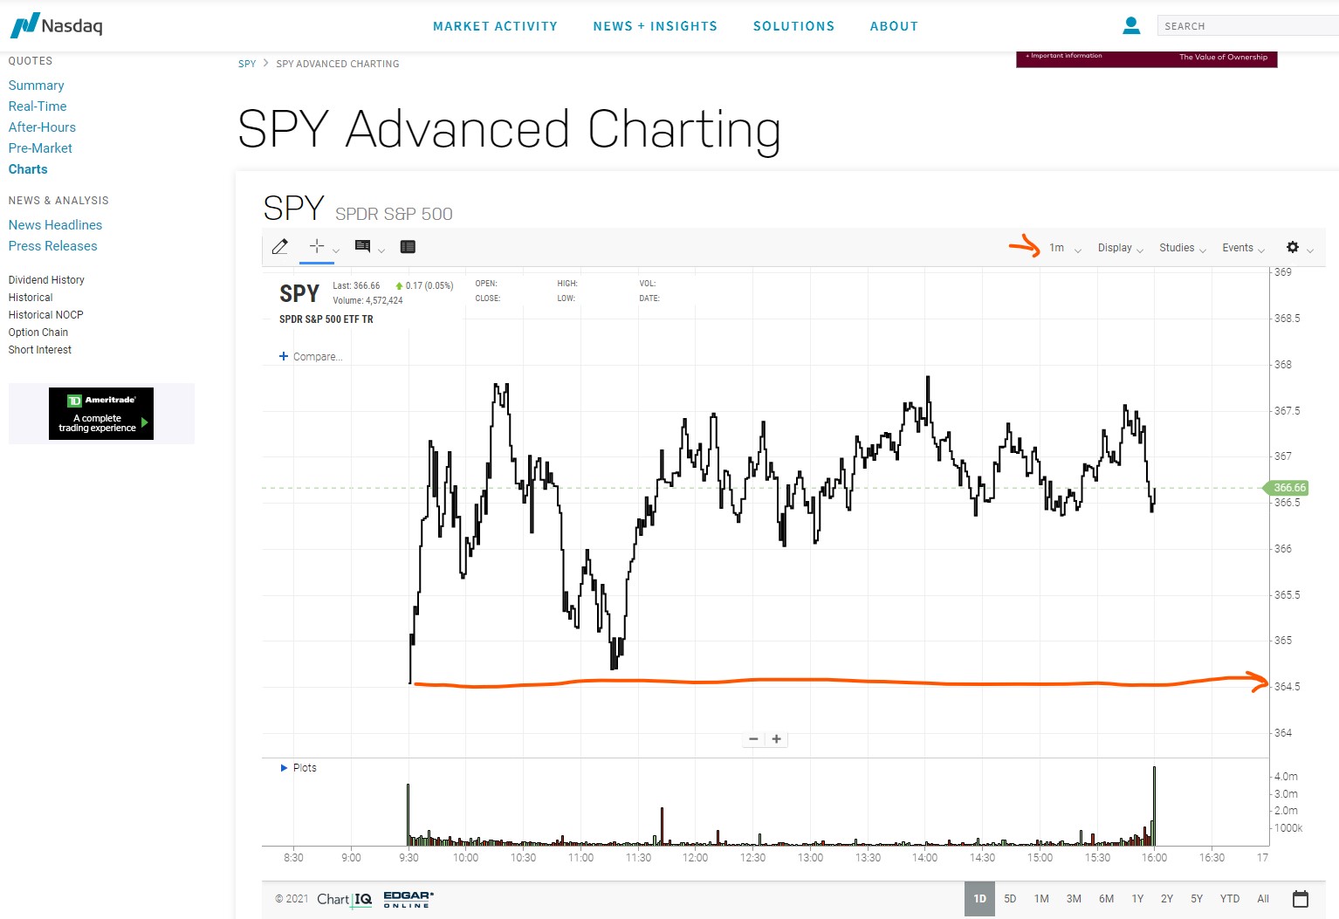This screenshot has height=919, width=1339.
Task: Choose YTD chart range
Action: click(1230, 899)
